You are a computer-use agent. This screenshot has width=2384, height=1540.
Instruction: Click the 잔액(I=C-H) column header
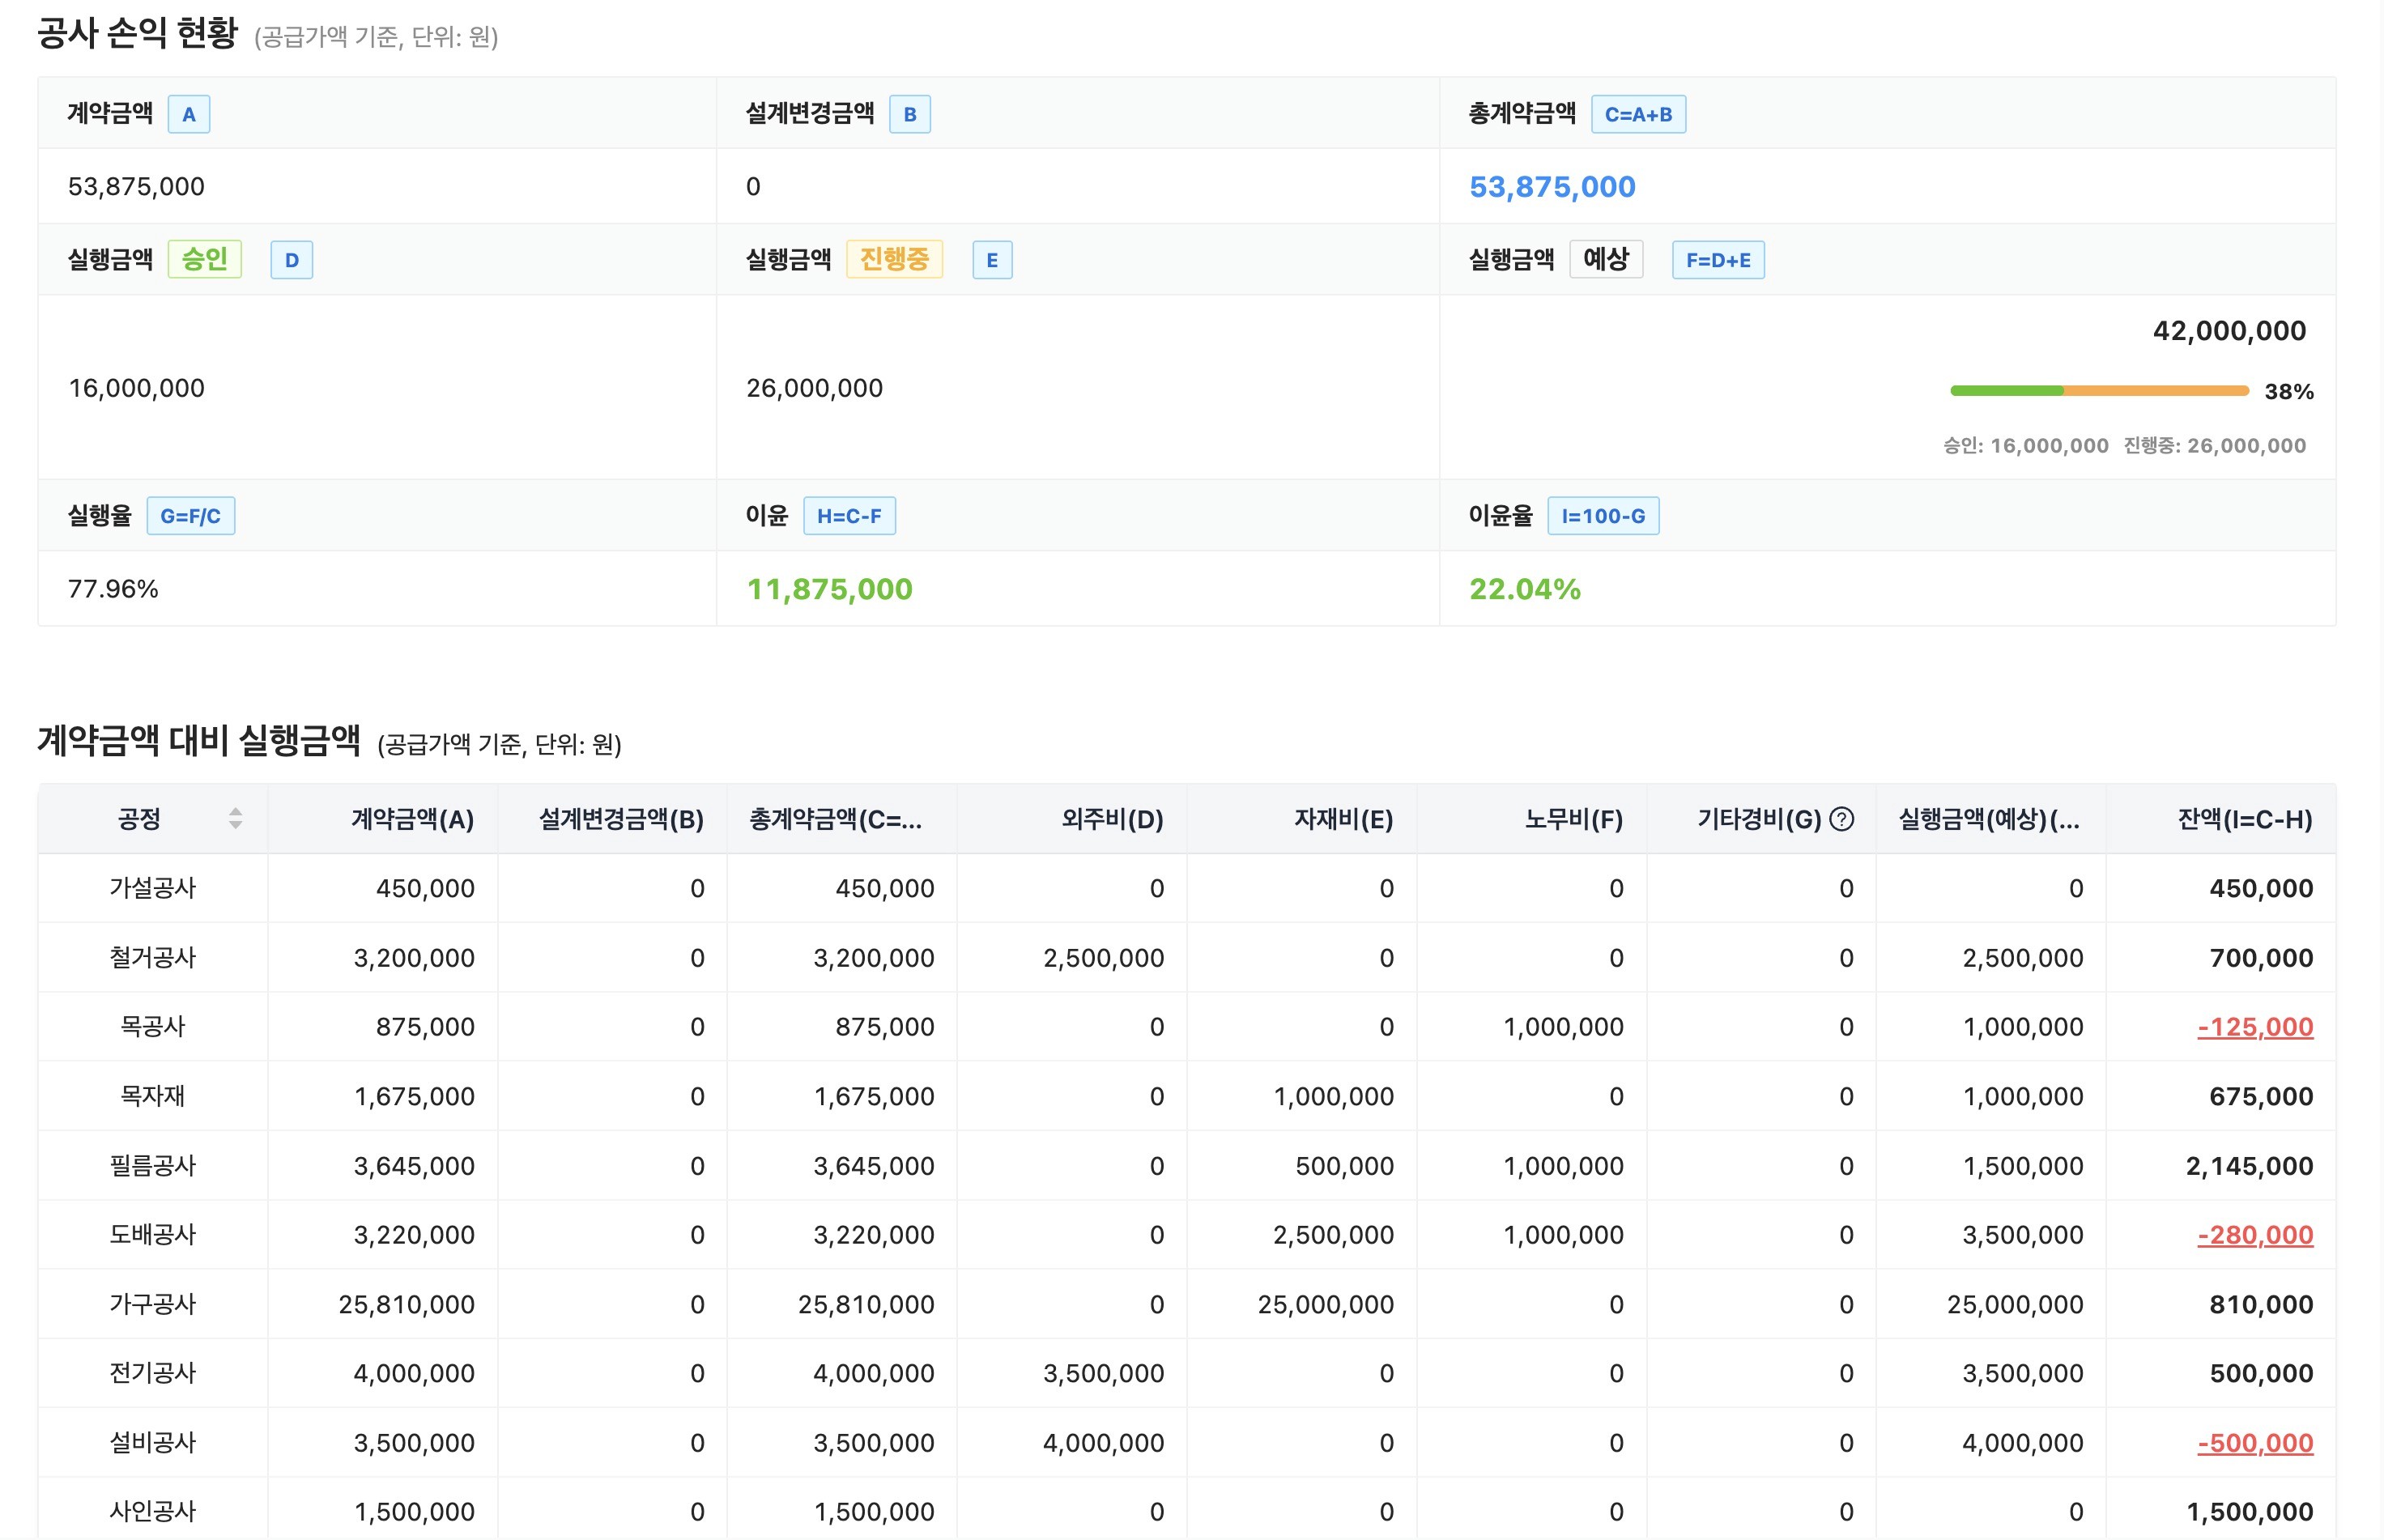click(2244, 820)
